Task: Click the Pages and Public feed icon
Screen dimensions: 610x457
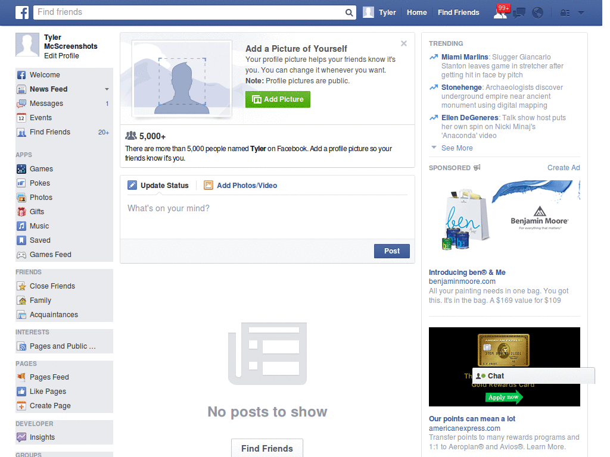Action: pyautogui.click(x=21, y=346)
